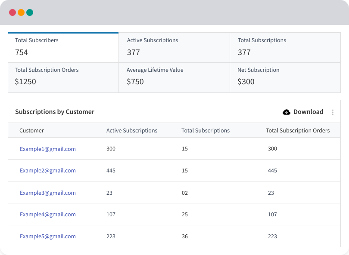Open customer Example3@gmail.com link
This screenshot has height=255, width=349.
point(48,193)
